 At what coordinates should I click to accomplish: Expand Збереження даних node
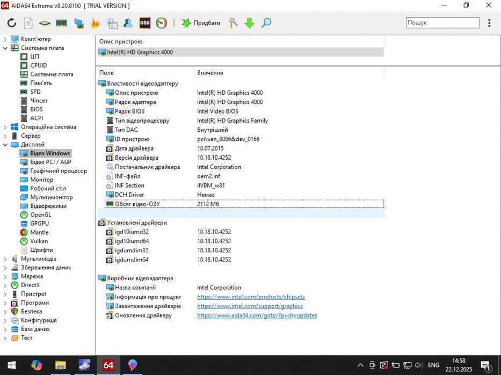click(5, 268)
